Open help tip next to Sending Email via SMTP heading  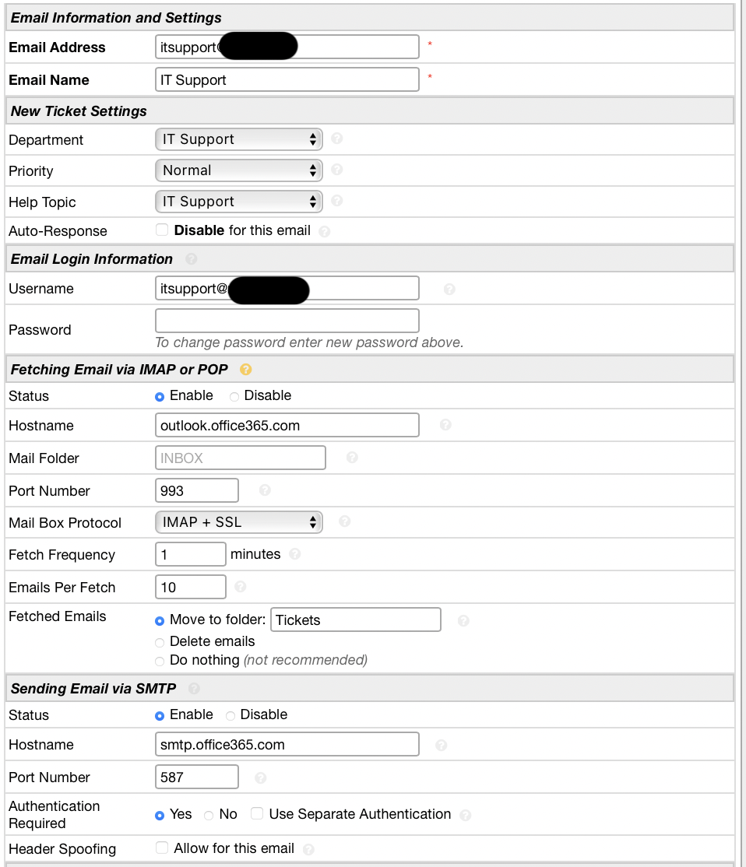click(x=194, y=689)
